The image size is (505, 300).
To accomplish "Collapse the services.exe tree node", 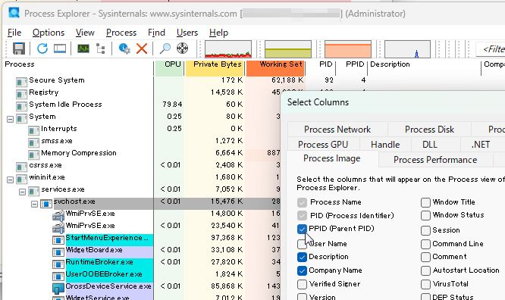I will coord(22,192).
